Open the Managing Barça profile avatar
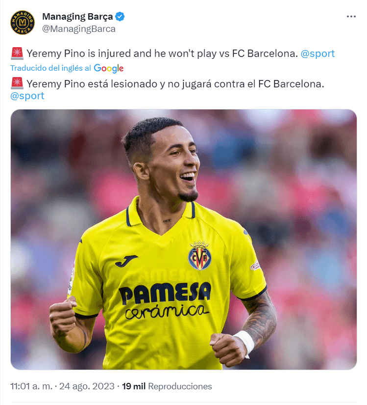 [23, 23]
